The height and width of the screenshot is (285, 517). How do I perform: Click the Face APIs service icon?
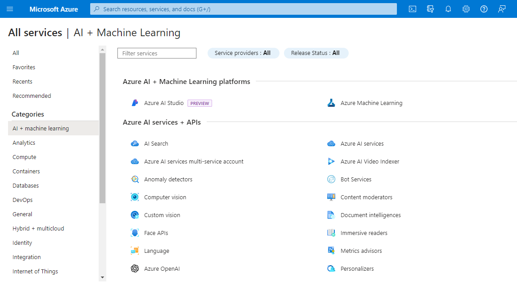coord(134,233)
